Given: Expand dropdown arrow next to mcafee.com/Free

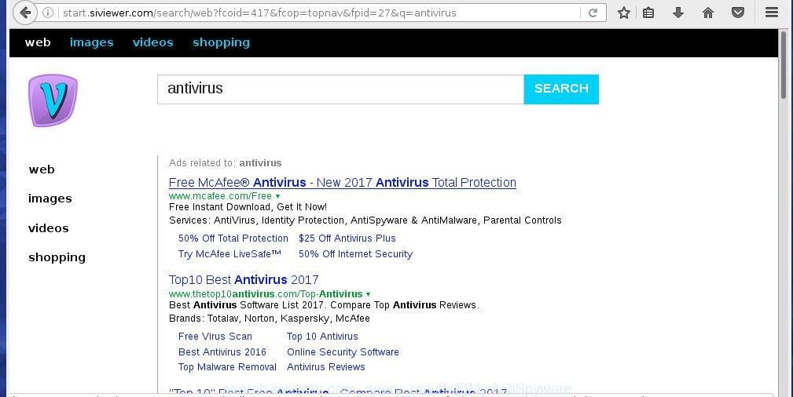Looking at the screenshot, I should [277, 196].
